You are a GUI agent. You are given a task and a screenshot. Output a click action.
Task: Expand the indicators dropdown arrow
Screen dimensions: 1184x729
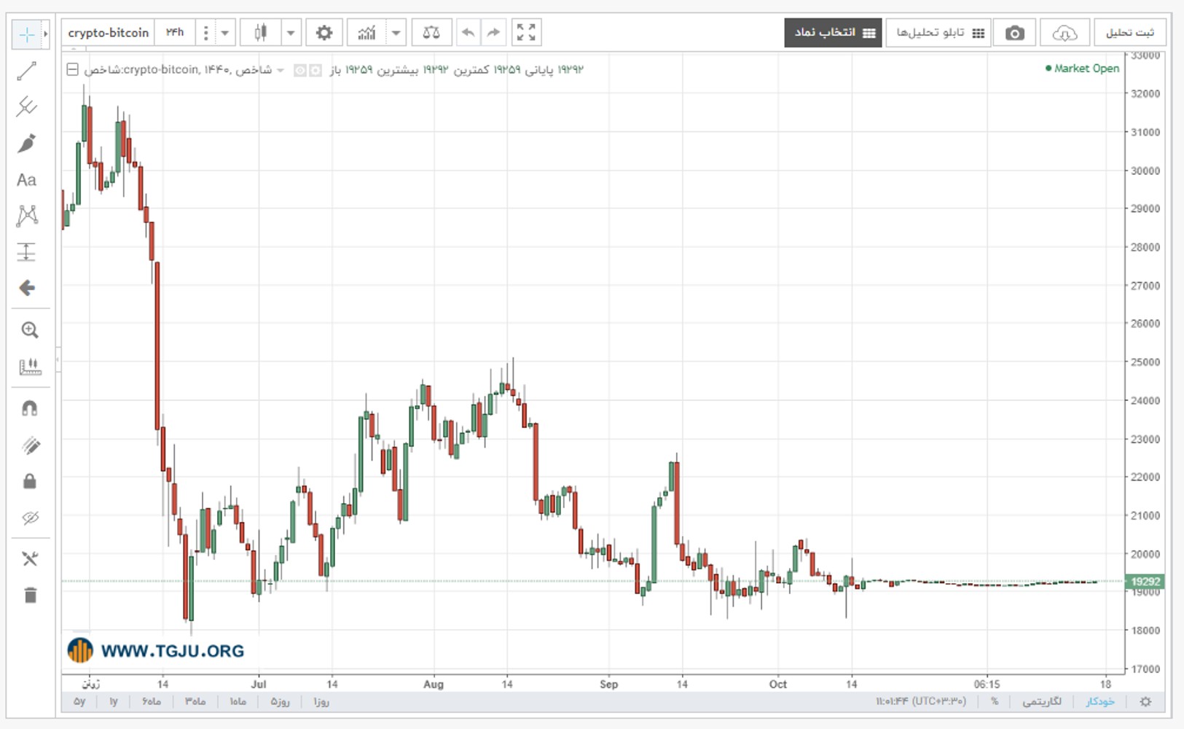tap(396, 33)
